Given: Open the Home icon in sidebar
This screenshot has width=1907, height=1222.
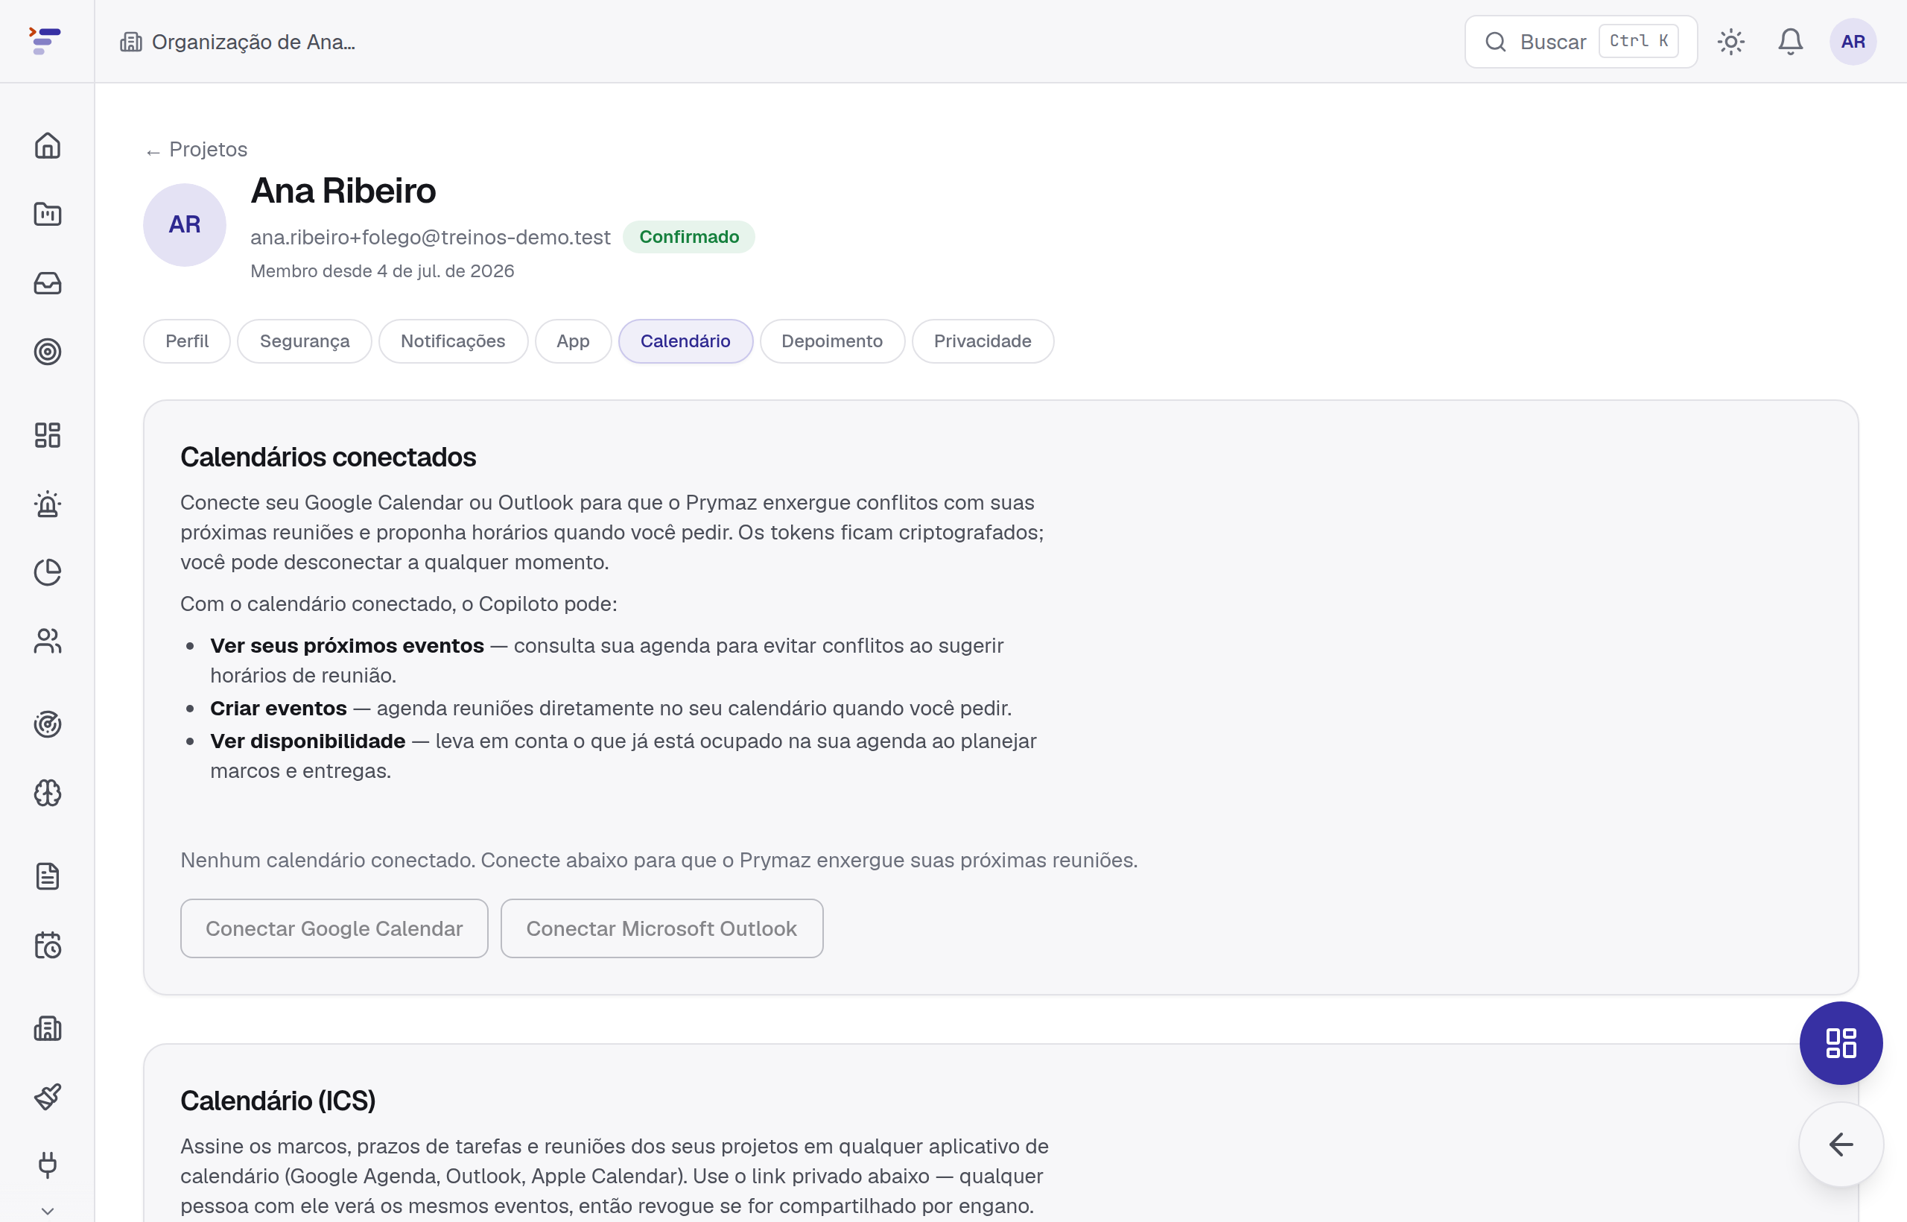Looking at the screenshot, I should click(48, 145).
